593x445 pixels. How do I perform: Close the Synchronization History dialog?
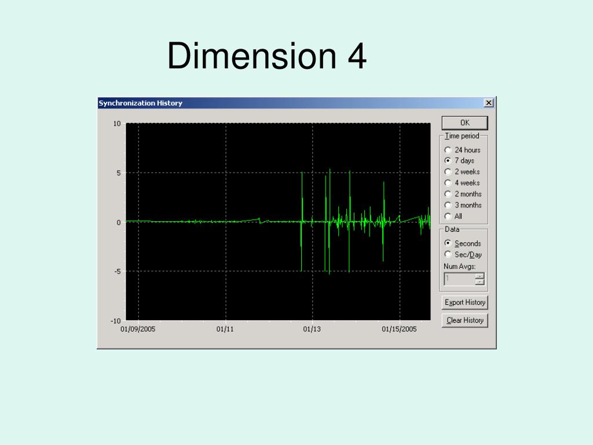coord(489,103)
